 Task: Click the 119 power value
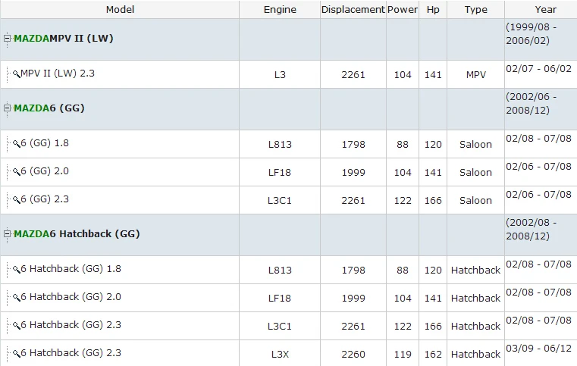coord(403,354)
